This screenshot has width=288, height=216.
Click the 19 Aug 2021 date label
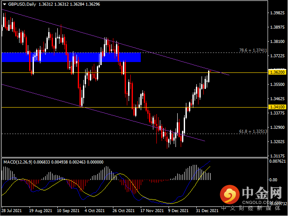click(40, 211)
